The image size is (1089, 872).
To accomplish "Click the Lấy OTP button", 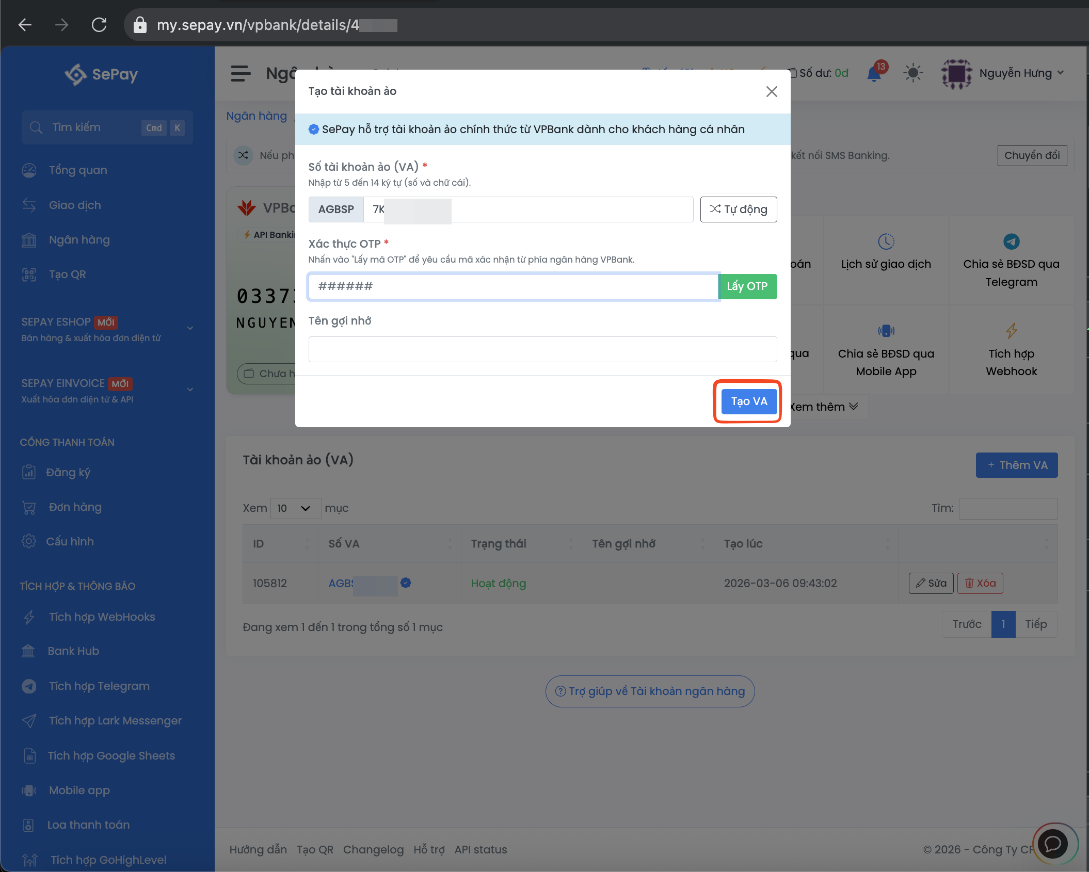I will (x=747, y=286).
